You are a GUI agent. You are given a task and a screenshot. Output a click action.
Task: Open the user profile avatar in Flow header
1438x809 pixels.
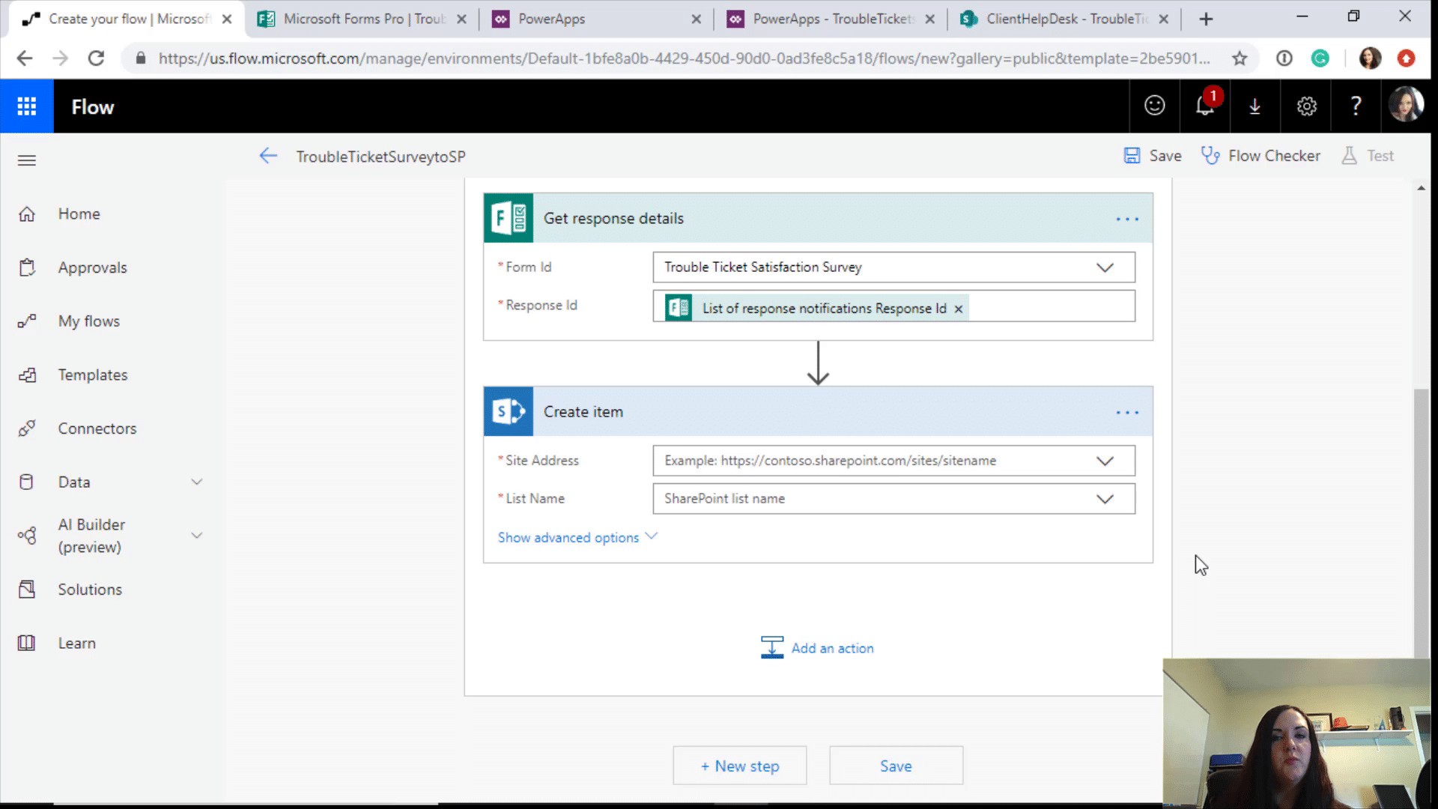1405,105
